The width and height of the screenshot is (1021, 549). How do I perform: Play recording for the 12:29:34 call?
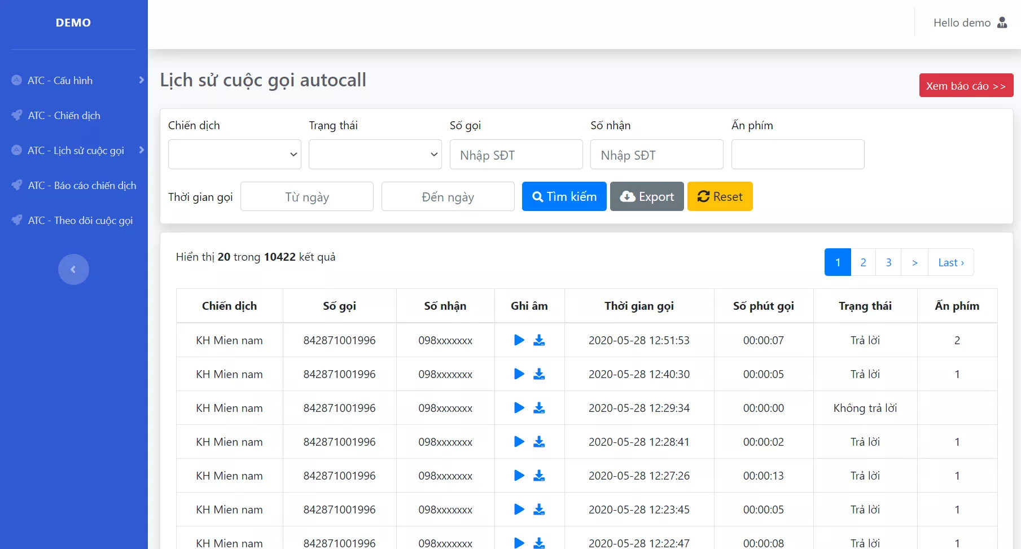519,408
